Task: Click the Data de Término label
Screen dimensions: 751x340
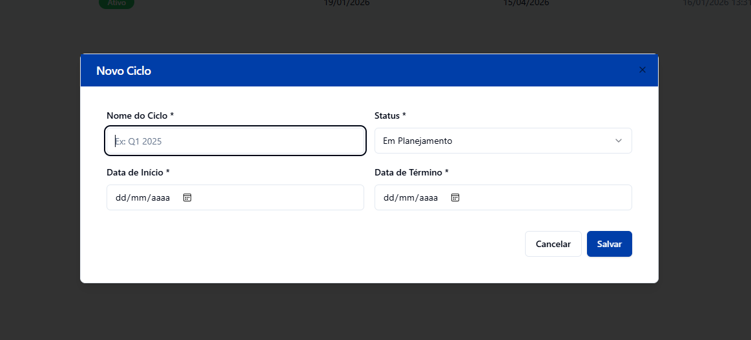Action: 411,172
